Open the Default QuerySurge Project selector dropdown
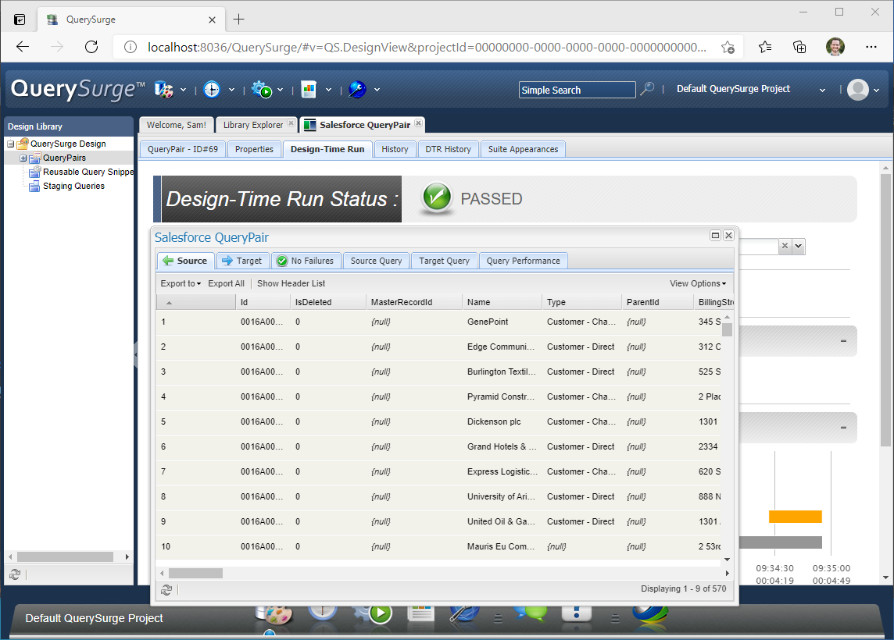Viewport: 894px width, 640px height. click(x=750, y=90)
